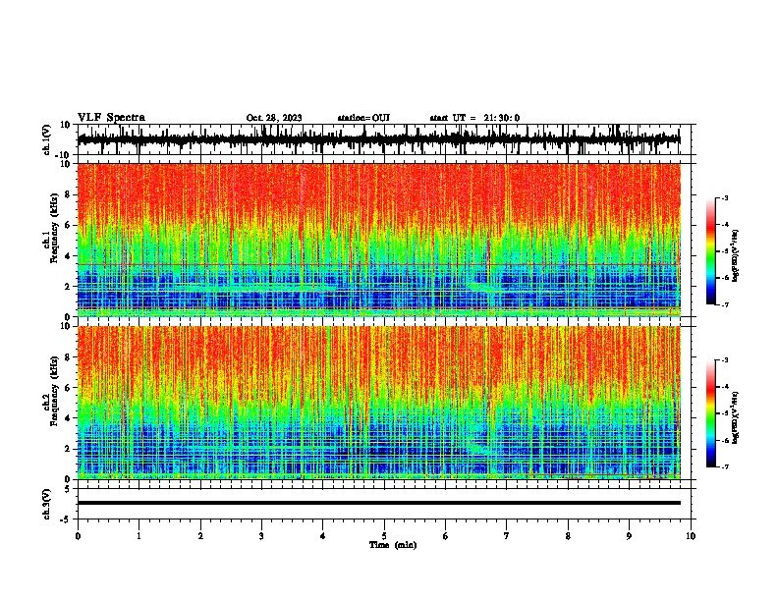This screenshot has height=601, width=778.
Task: Click the "4" kHz tick of ch.2 spectrogram
Action: [69, 418]
